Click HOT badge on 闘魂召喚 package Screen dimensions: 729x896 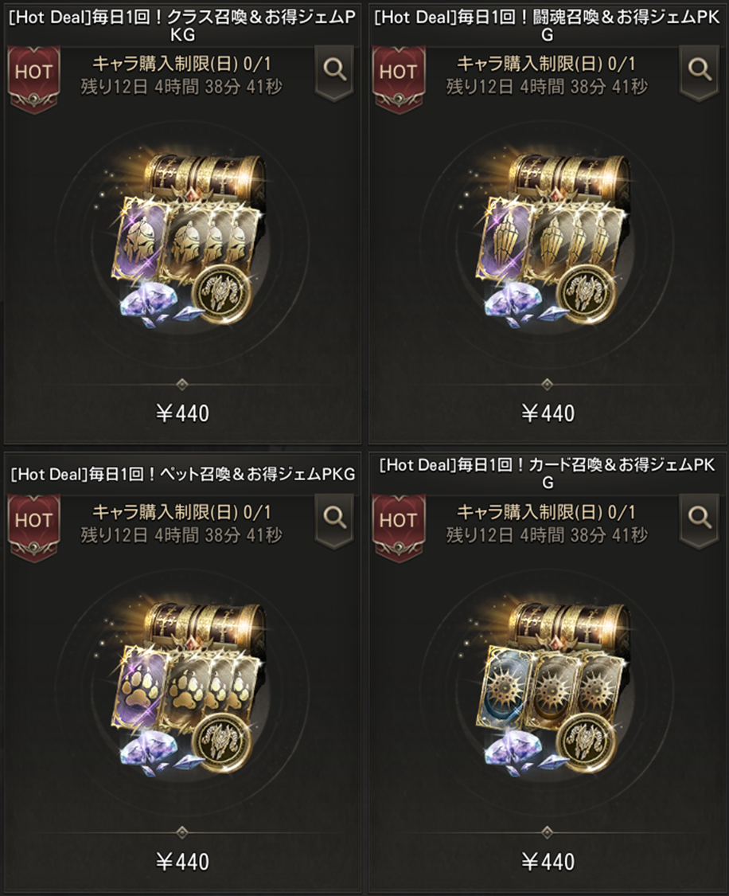pyautogui.click(x=399, y=79)
